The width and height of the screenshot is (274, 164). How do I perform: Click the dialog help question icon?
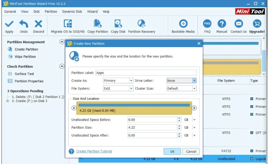(71, 151)
